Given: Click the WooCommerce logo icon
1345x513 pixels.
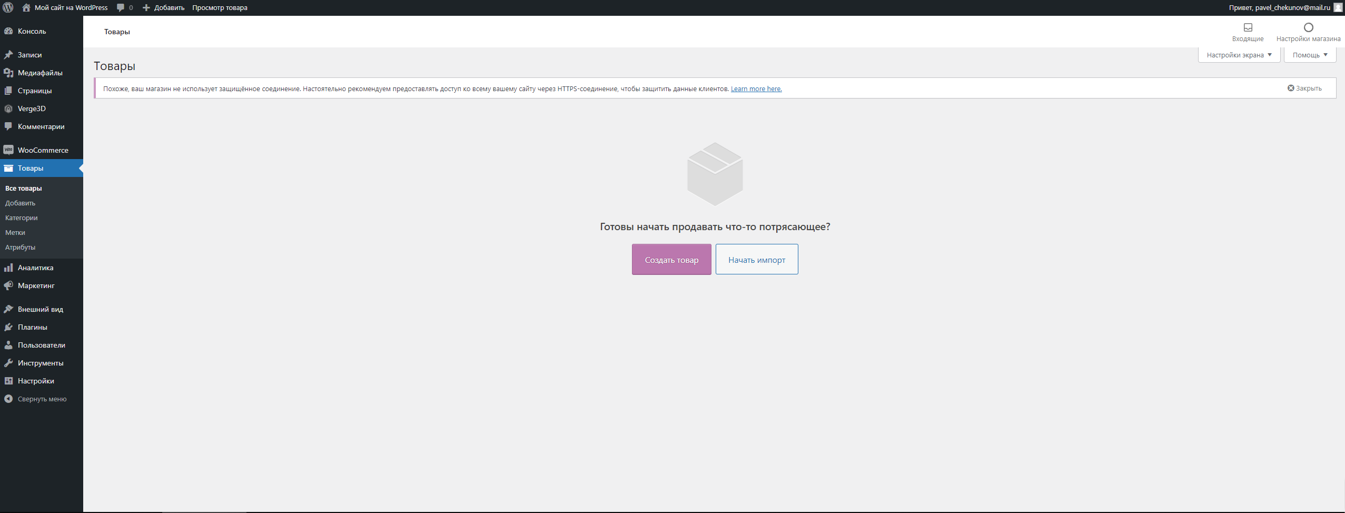Looking at the screenshot, I should [8, 150].
